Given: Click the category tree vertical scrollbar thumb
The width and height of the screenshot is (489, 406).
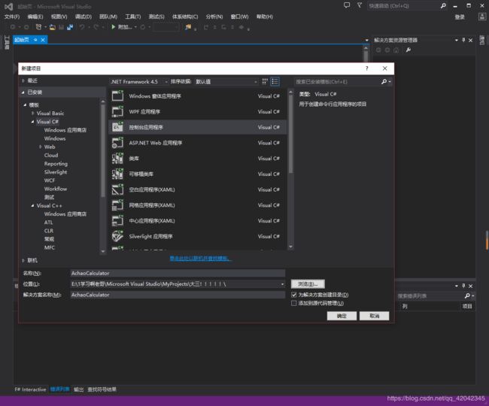Looking at the screenshot, I should [103, 151].
